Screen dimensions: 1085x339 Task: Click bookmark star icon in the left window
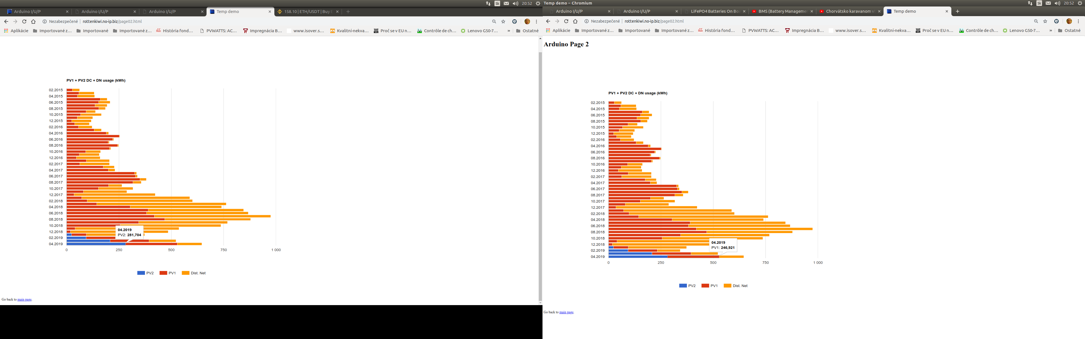click(x=503, y=21)
